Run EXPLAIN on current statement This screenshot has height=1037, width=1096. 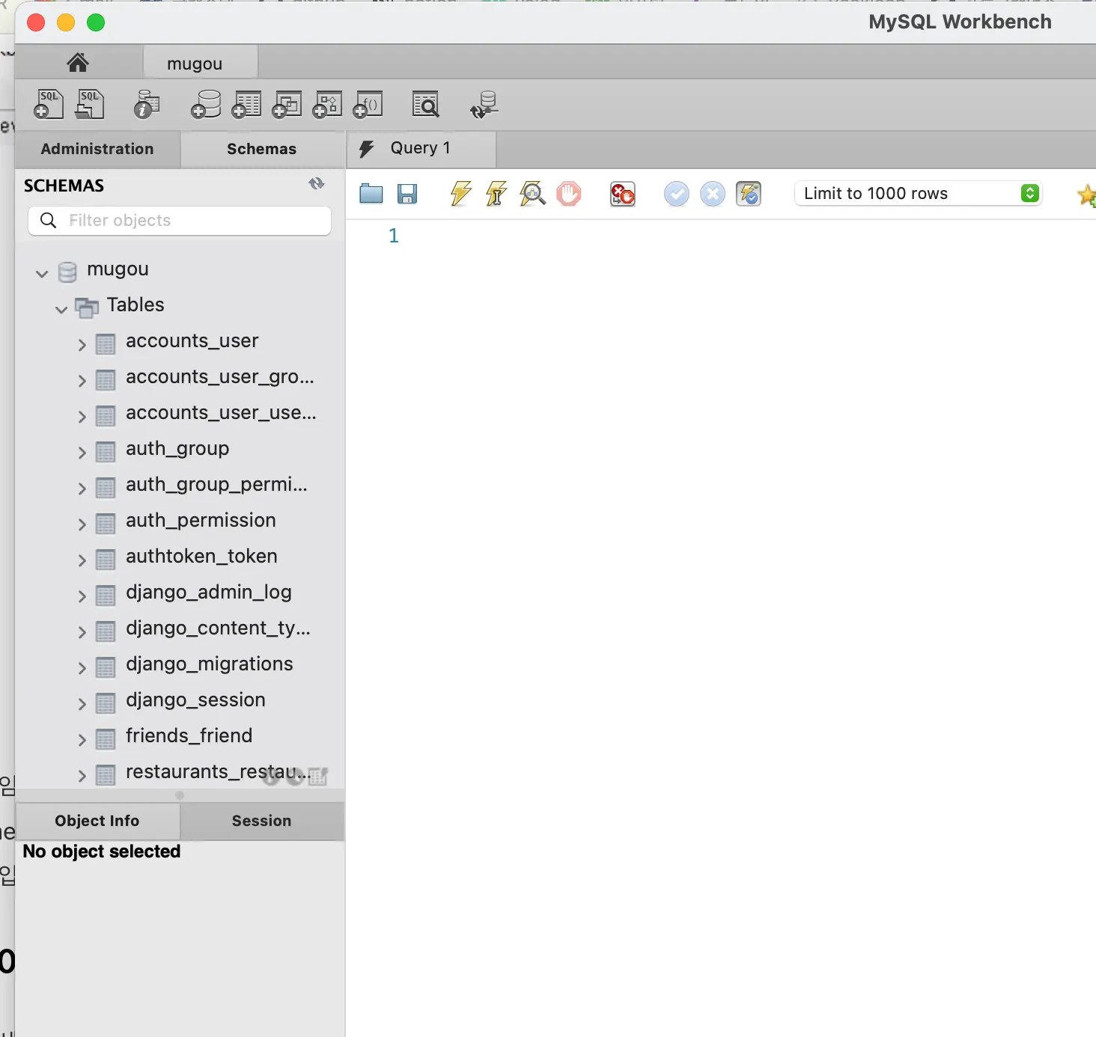(x=532, y=194)
